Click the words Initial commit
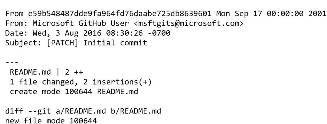This screenshot has height=124, width=327. pos(115,43)
